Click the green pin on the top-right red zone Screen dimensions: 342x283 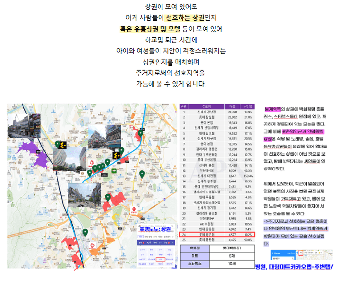(x=141, y=133)
